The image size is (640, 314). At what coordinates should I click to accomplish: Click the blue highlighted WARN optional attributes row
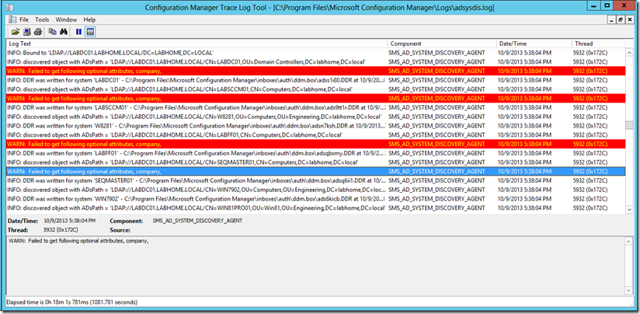(x=315, y=172)
